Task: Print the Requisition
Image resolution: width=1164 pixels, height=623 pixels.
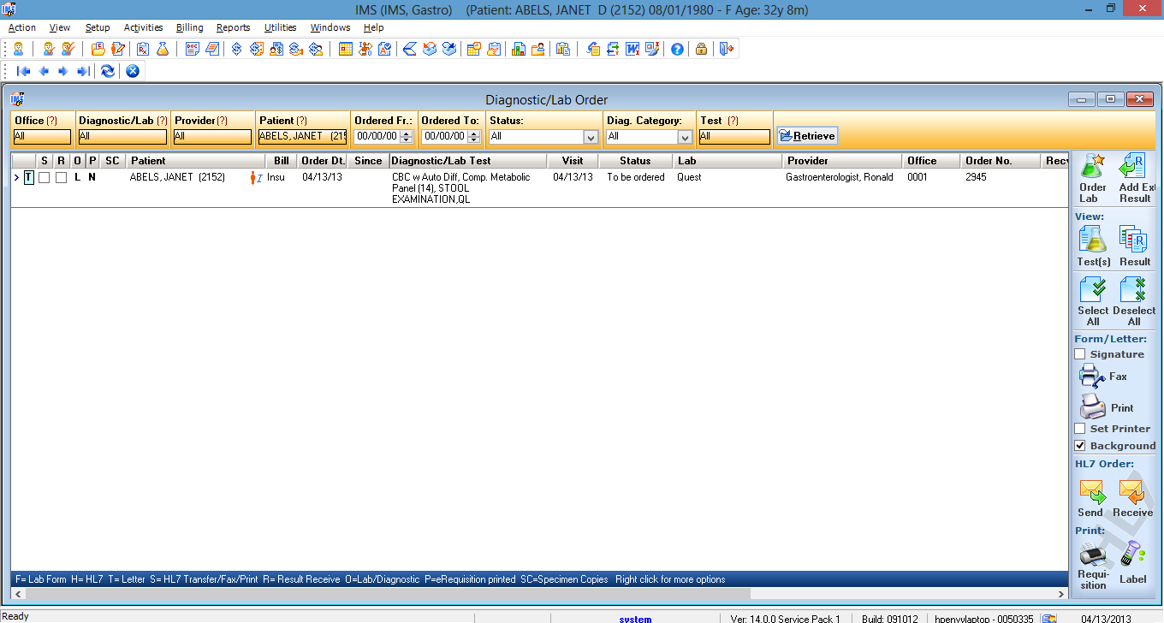Action: pos(1092,554)
